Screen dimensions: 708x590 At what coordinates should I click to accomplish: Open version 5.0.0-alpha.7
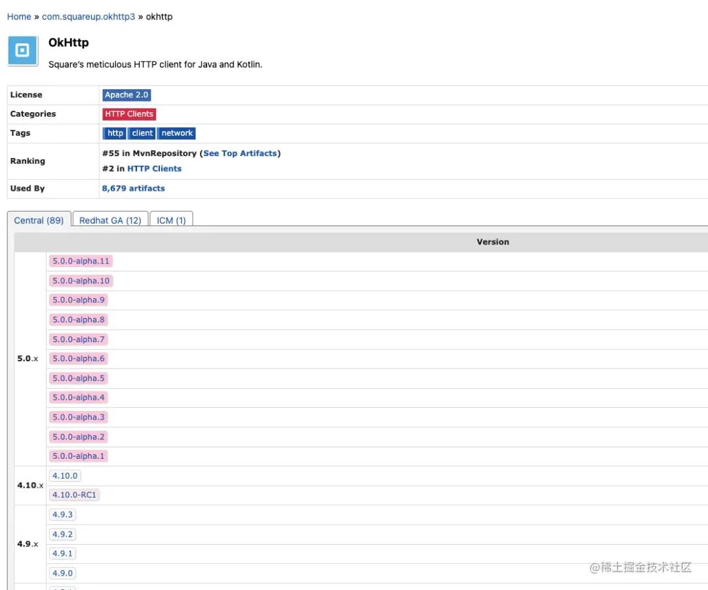(79, 340)
